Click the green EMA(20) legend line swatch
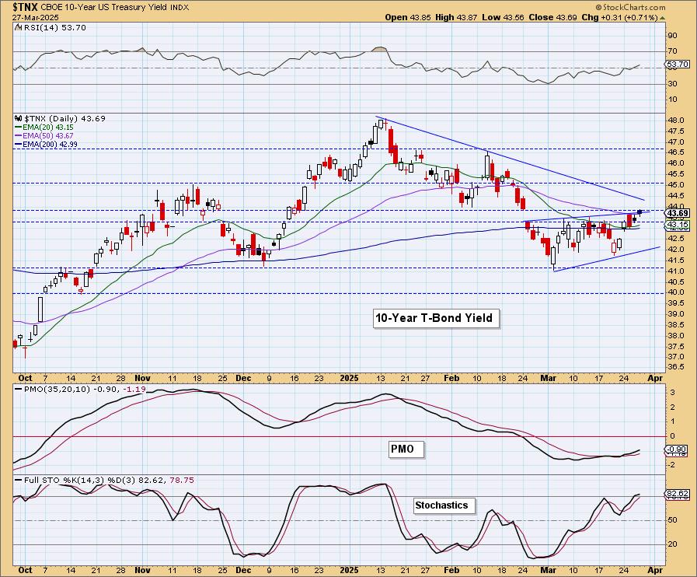Viewport: 697px width, 577px height. (x=19, y=128)
